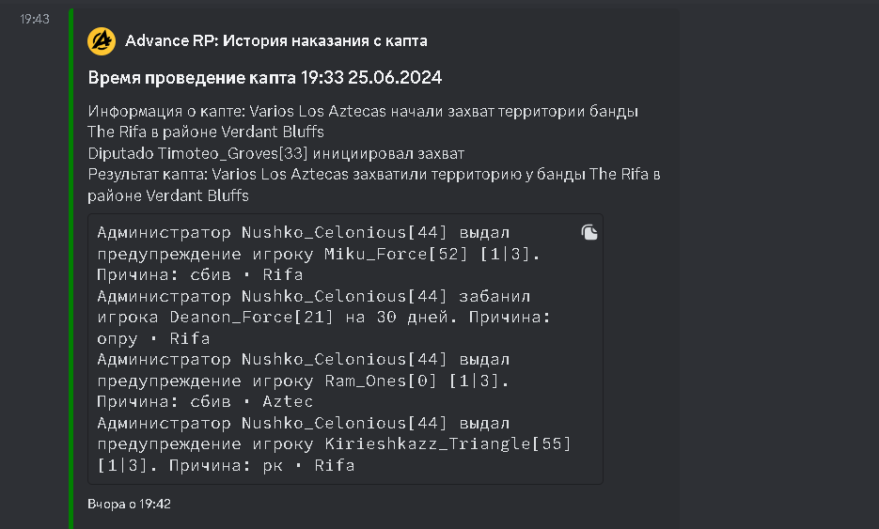879x529 pixels.
Task: Click the Kirieshkazz_Triangle[55] player name
Action: click(x=447, y=443)
